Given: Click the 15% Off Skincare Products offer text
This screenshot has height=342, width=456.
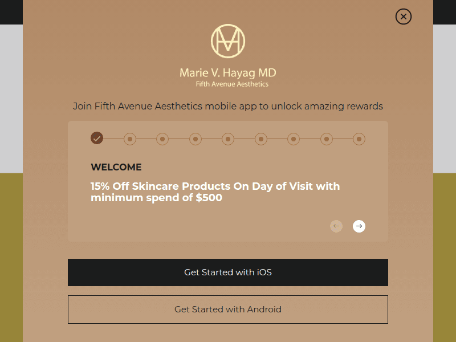Looking at the screenshot, I should click(x=215, y=192).
